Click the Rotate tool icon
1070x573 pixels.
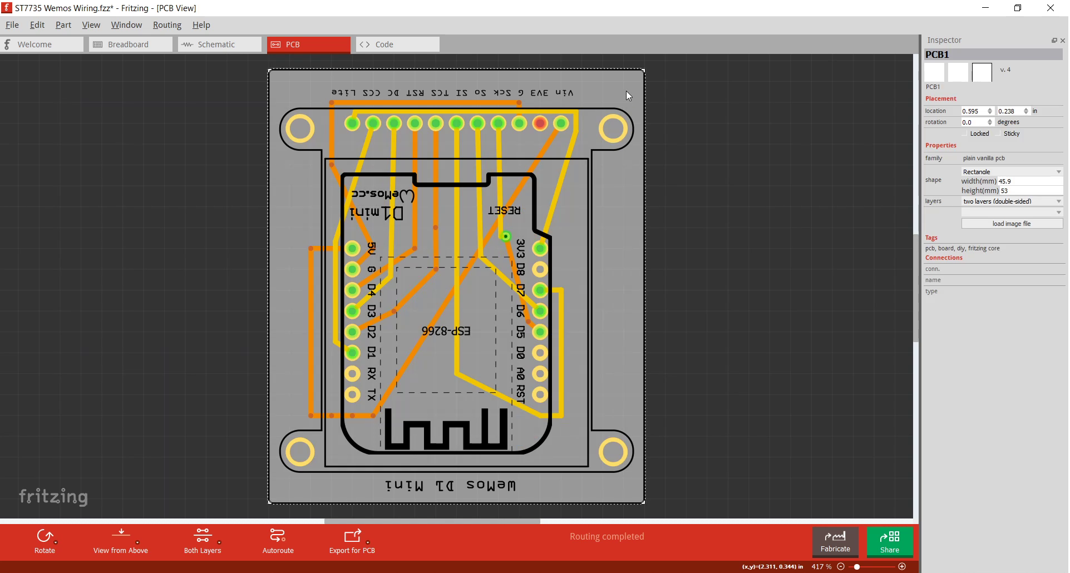[45, 536]
